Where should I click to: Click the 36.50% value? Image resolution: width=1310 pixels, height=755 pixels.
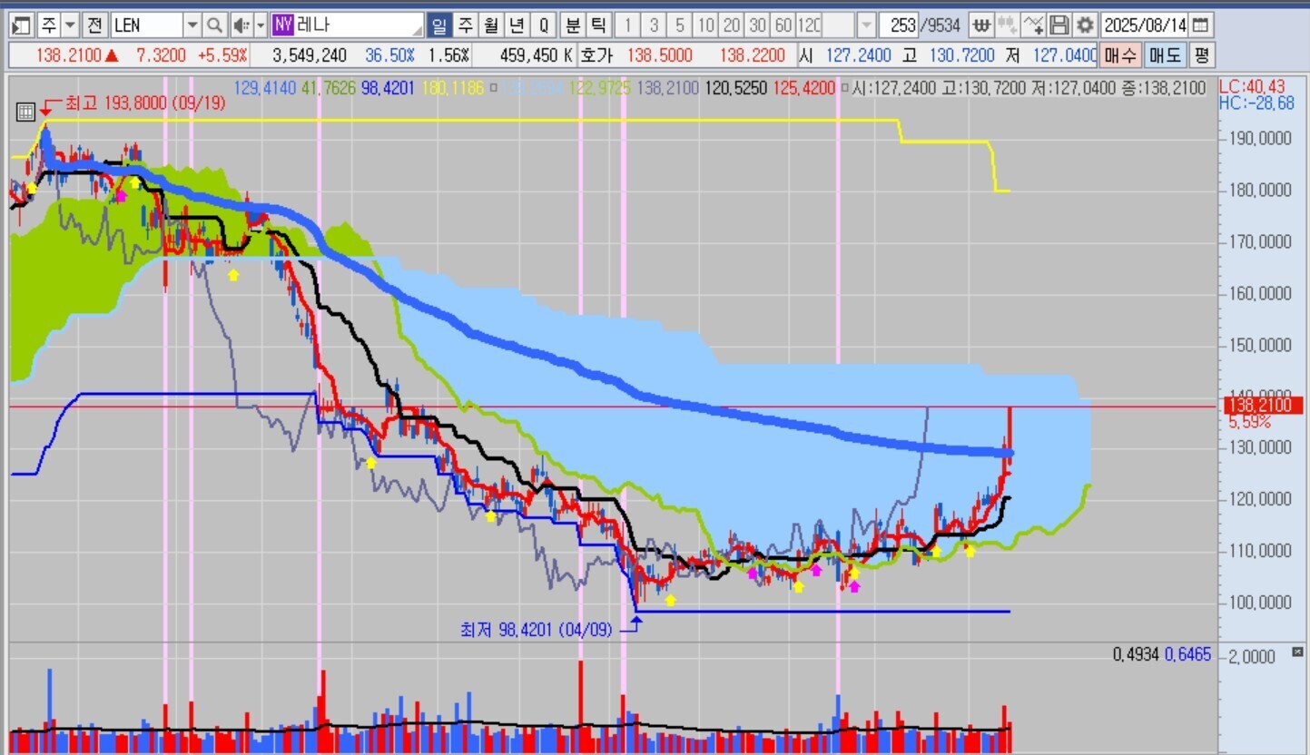tap(389, 55)
